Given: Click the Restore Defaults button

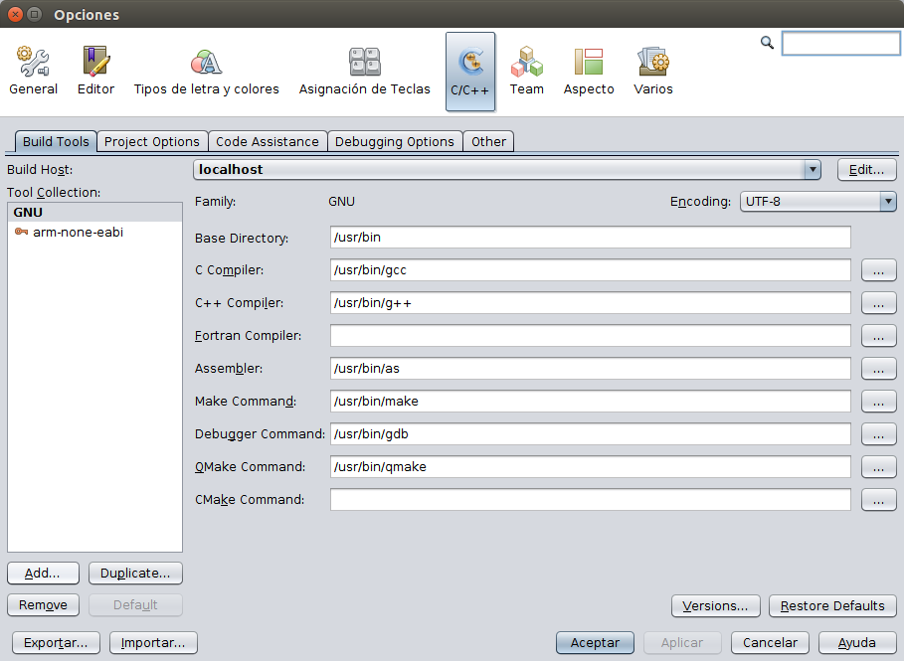Looking at the screenshot, I should (832, 605).
